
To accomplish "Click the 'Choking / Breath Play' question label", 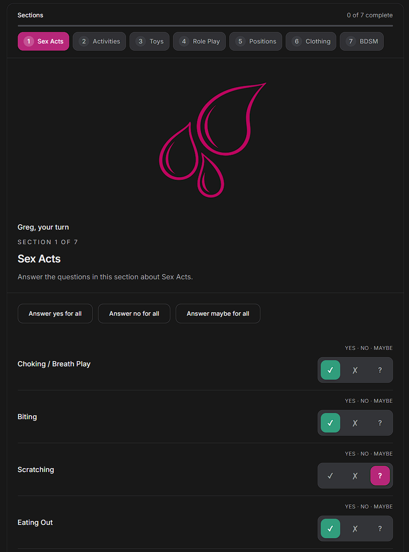I will coord(54,364).
